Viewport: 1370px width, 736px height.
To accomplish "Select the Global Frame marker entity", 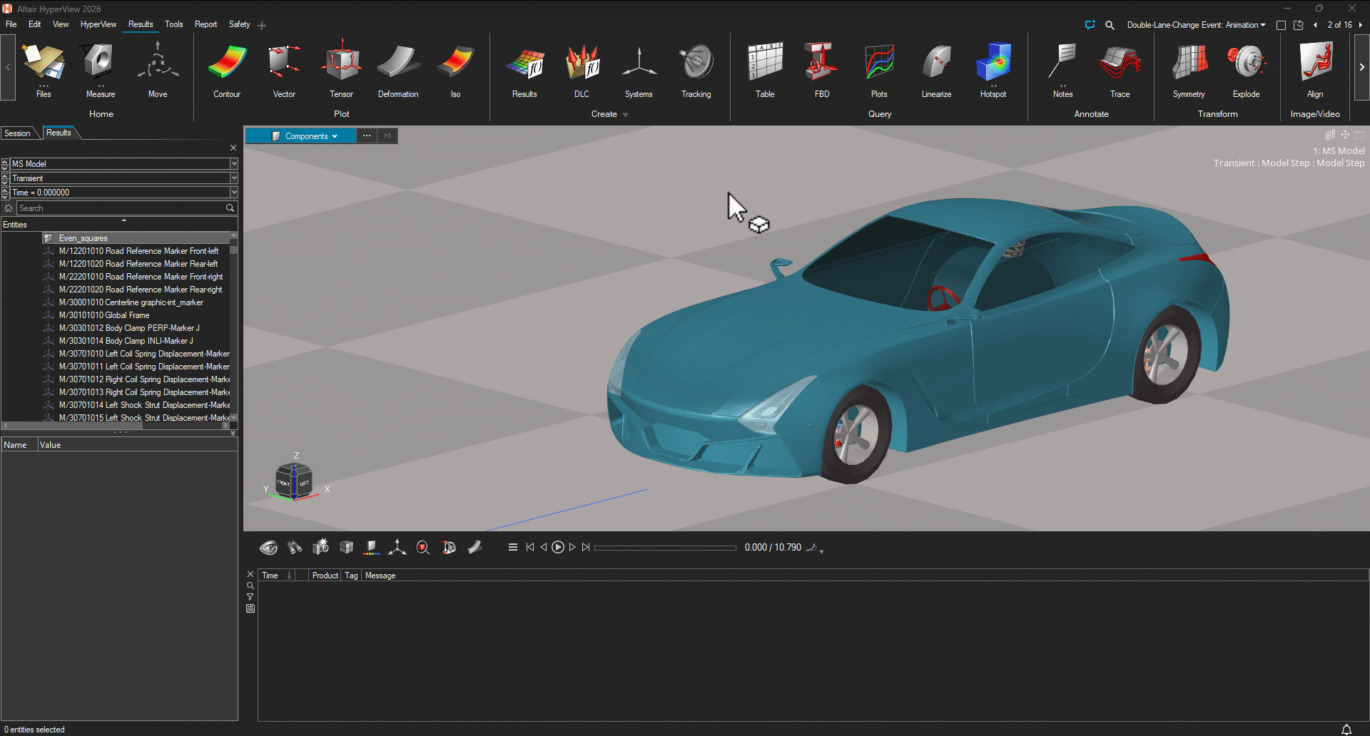I will point(105,315).
